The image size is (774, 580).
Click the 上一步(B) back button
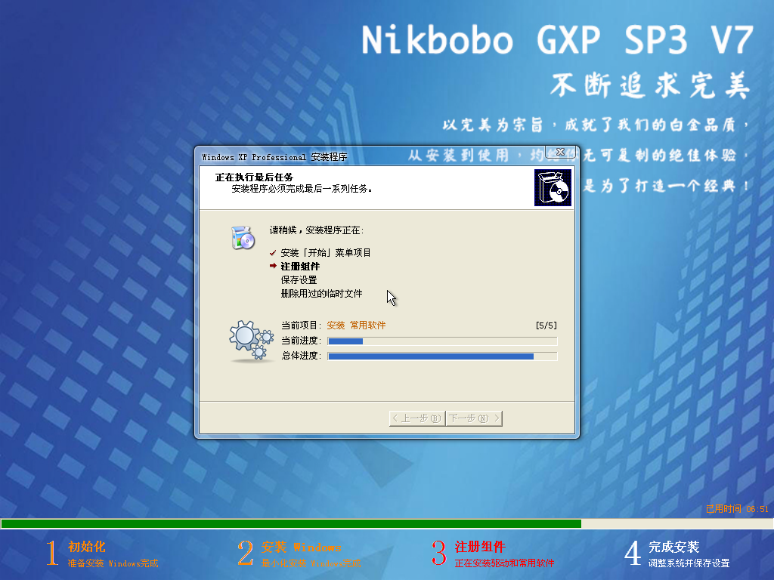pyautogui.click(x=417, y=418)
